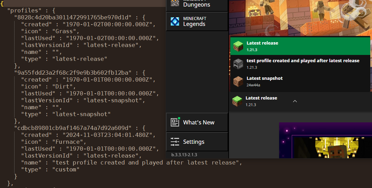Click the "Dirt" icon value in JSON
The height and width of the screenshot is (188, 372).
tap(62, 86)
